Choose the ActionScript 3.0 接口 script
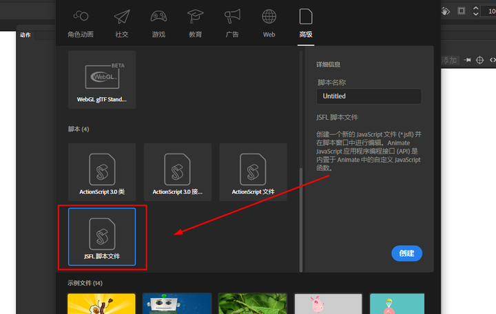This screenshot has height=314, width=496. tap(178, 172)
